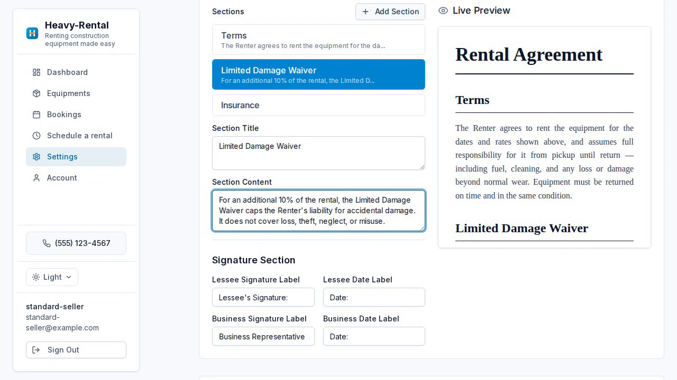
Task: Click the sun icon in theme selector
Action: [x=36, y=277]
